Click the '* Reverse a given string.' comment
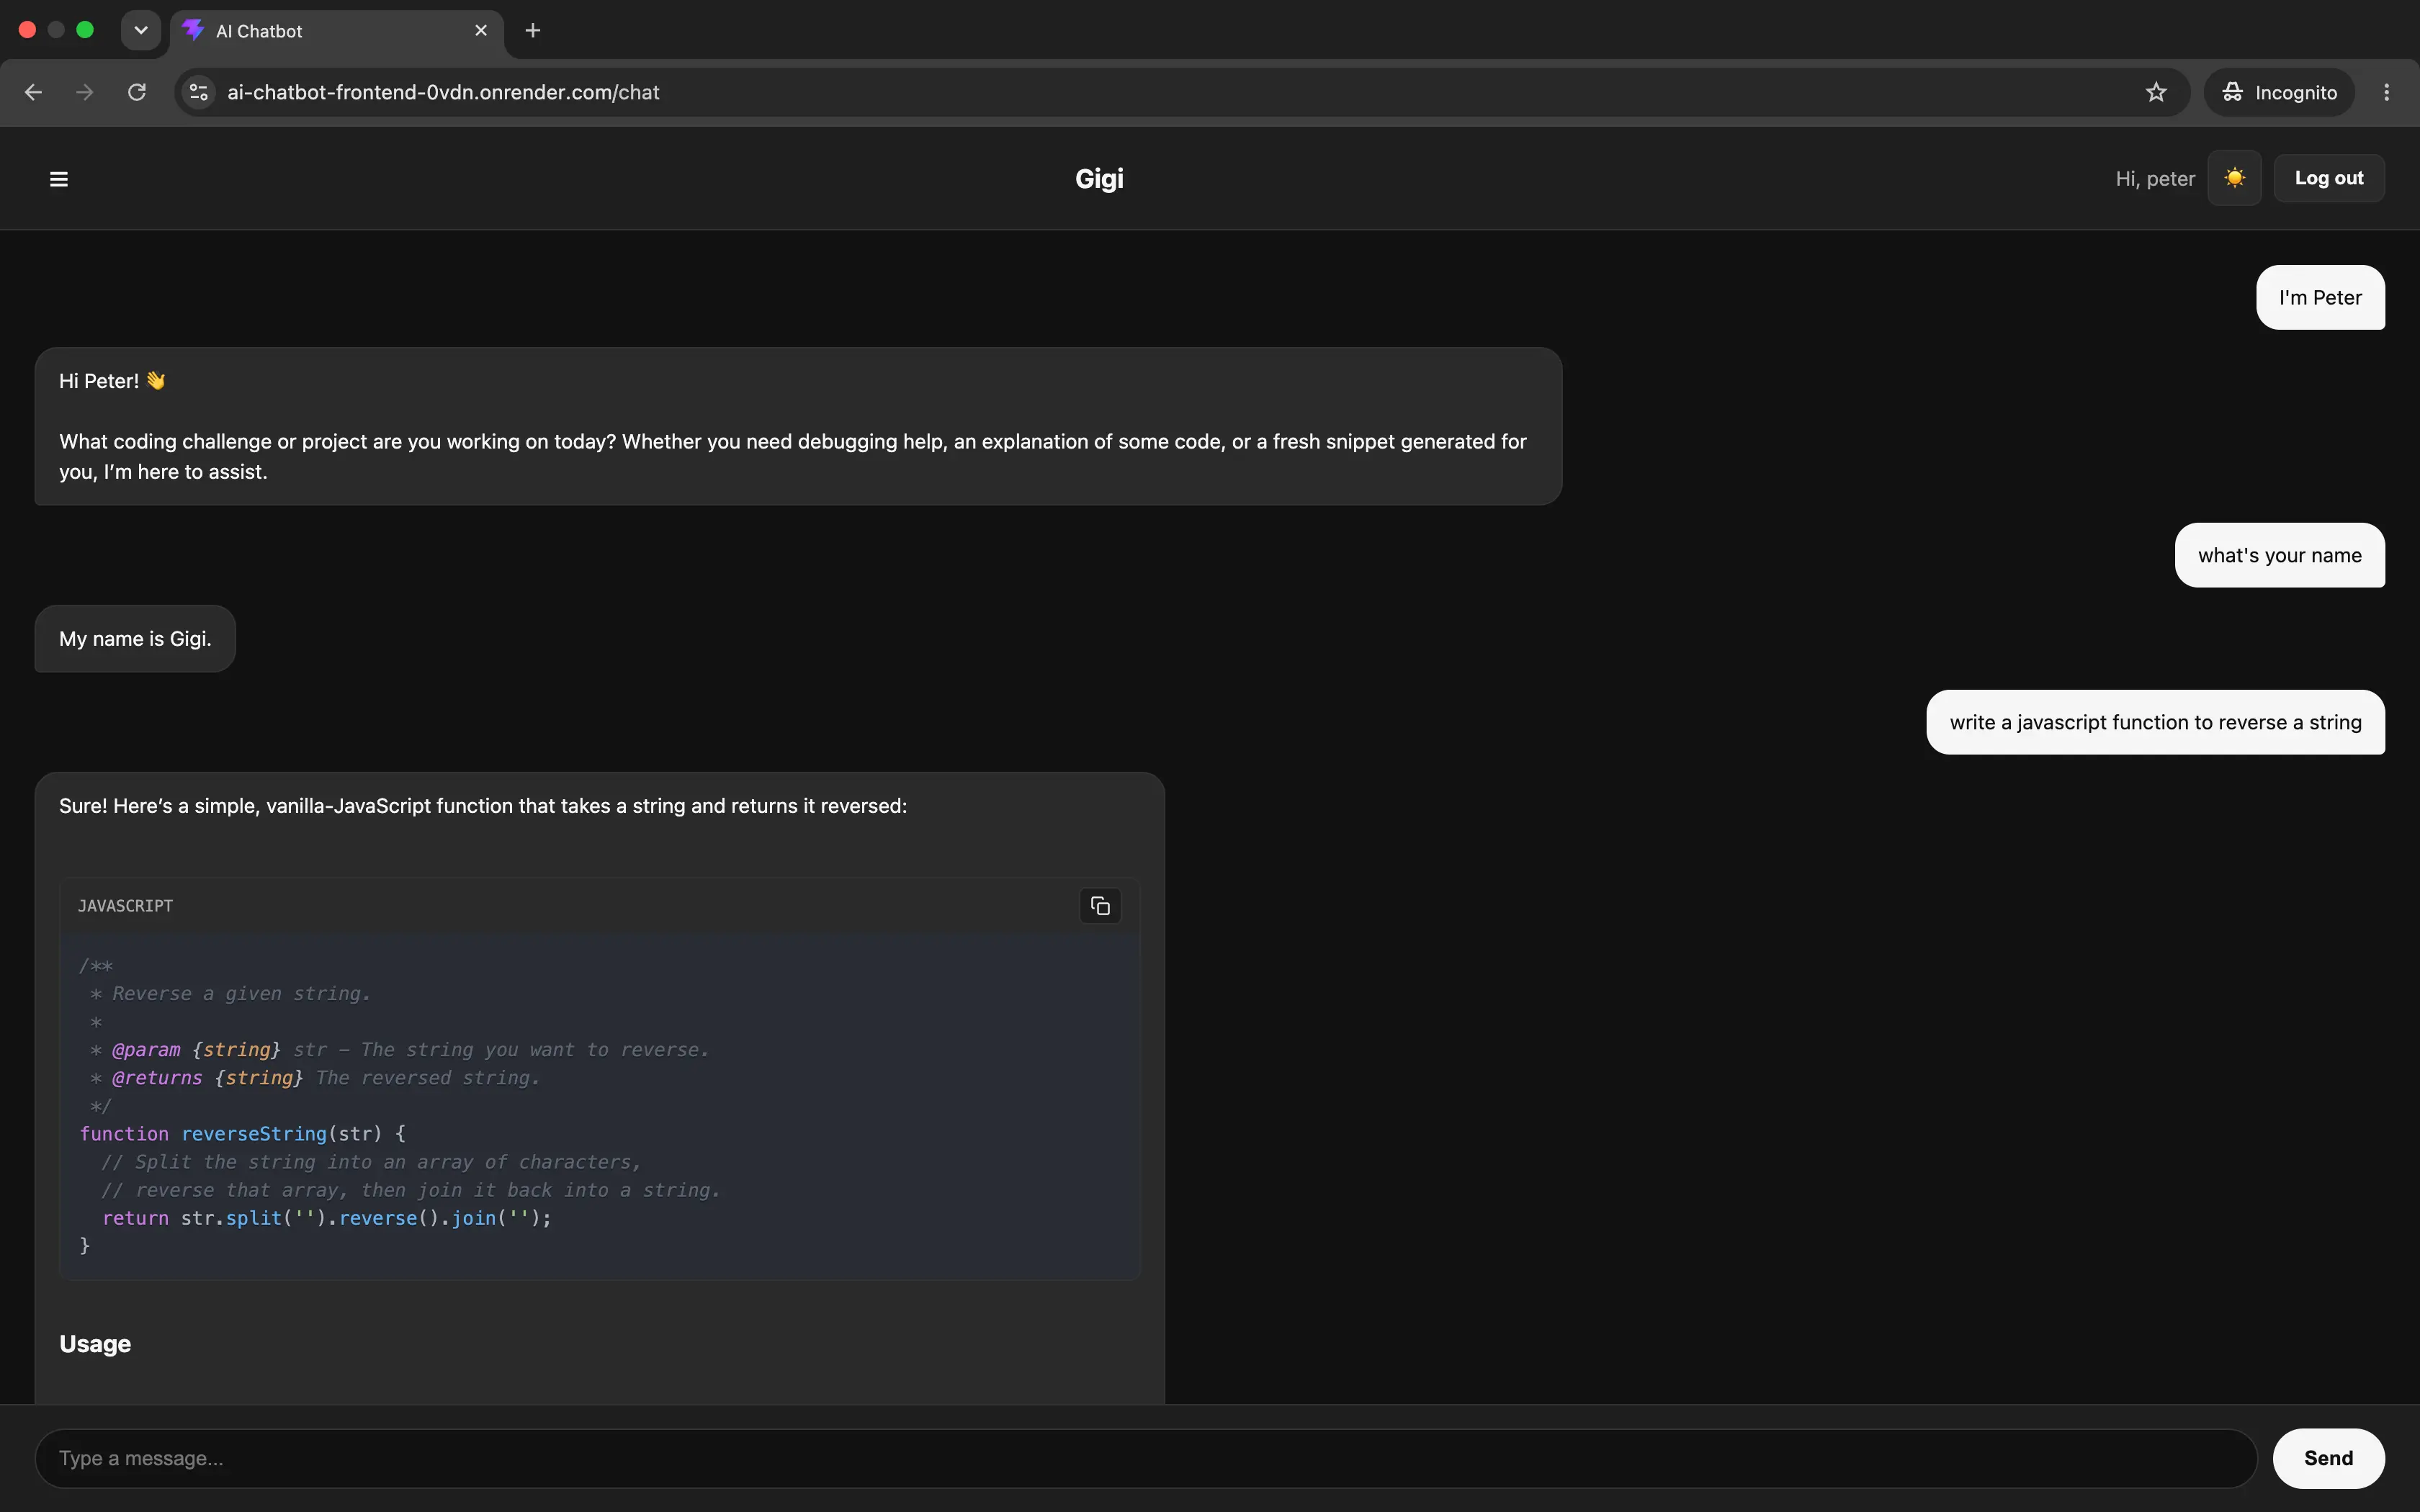 pyautogui.click(x=230, y=994)
